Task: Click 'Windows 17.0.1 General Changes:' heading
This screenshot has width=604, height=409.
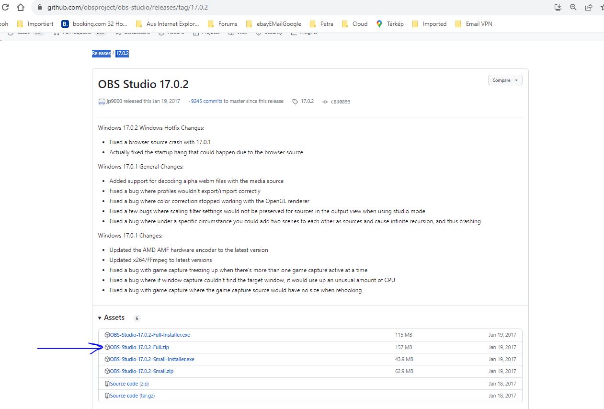Action: [x=141, y=167]
